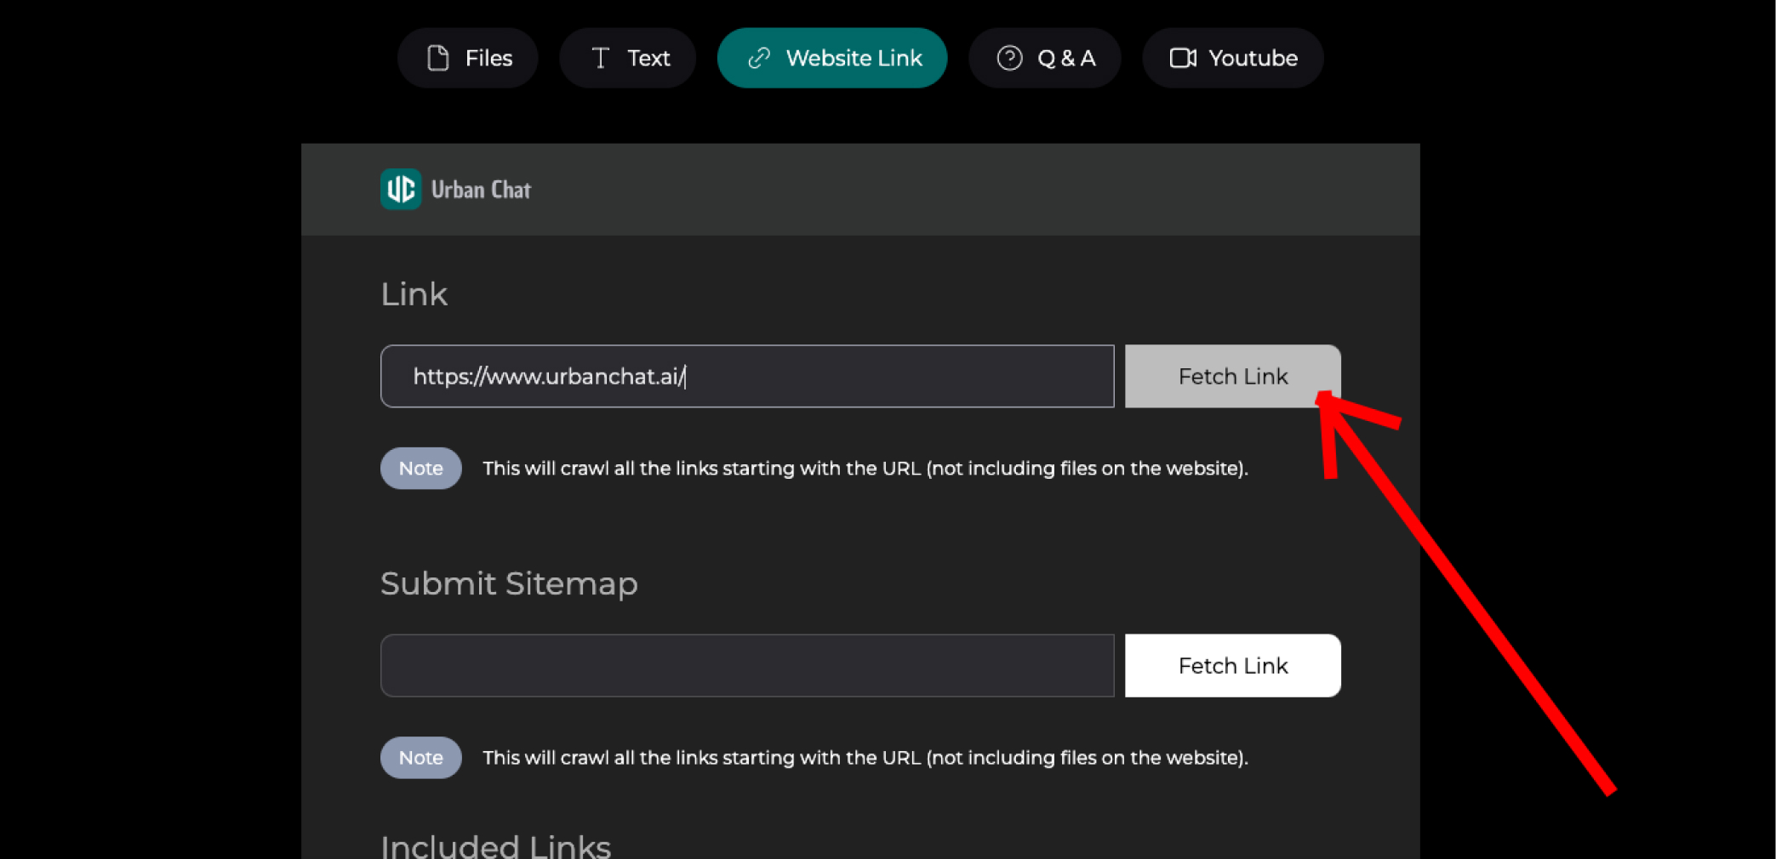Click the Note badge under the Link field
The width and height of the screenshot is (1776, 859).
[421, 468]
